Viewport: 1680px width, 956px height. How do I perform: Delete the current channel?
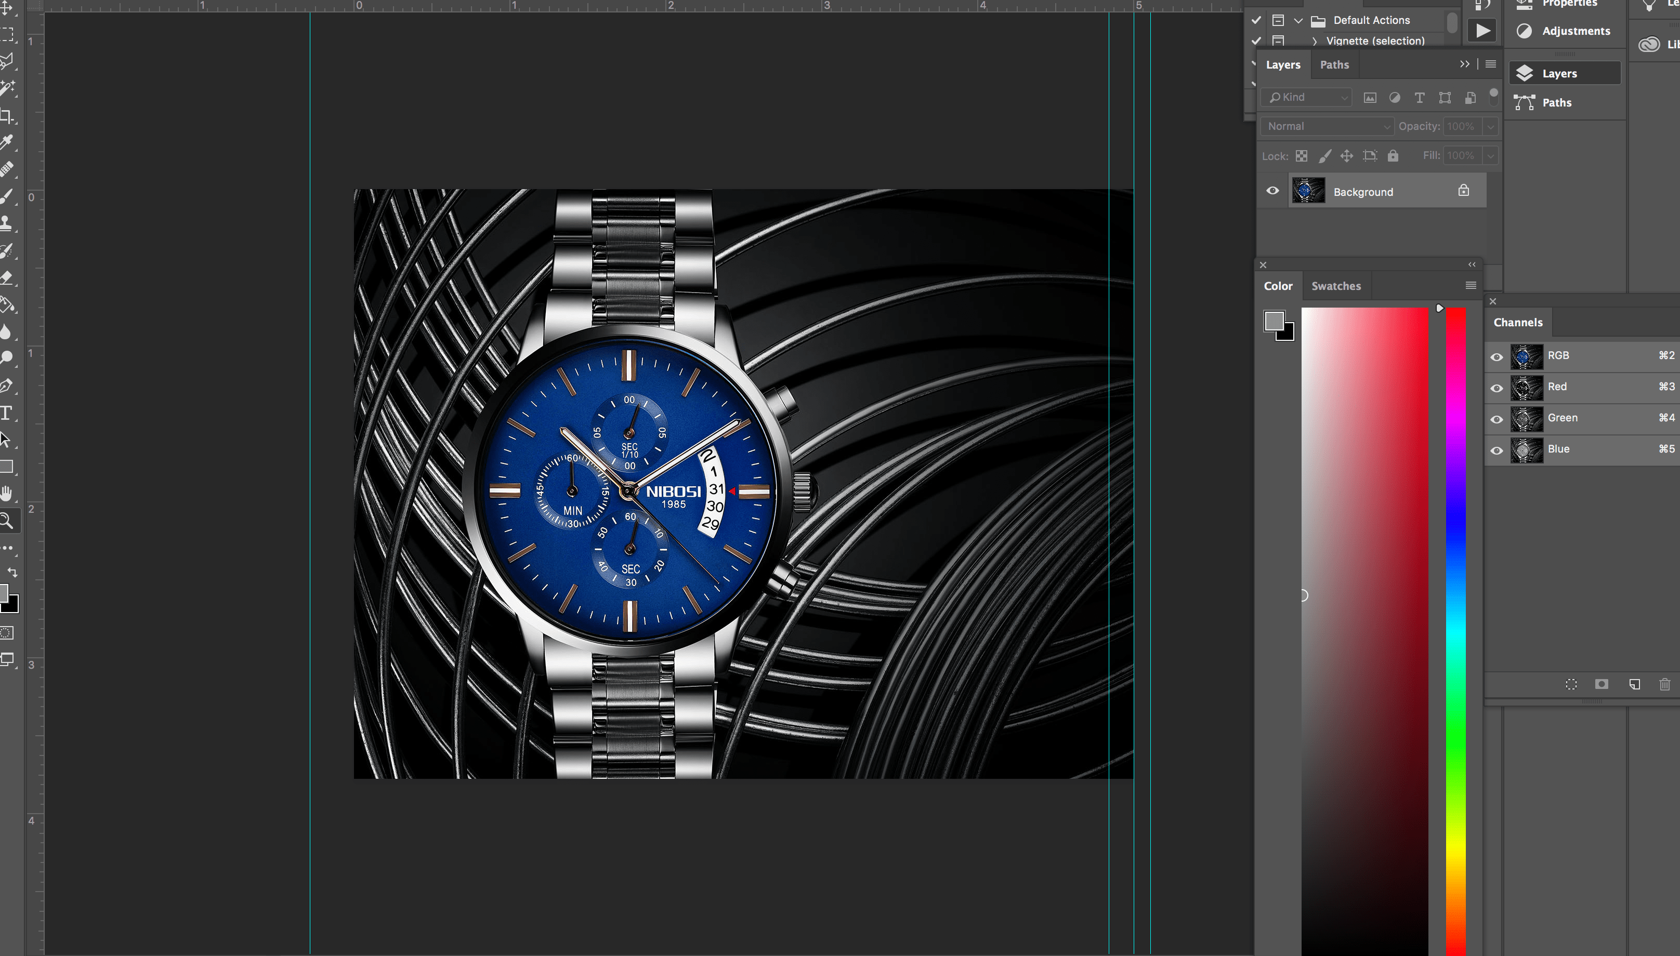pos(1664,684)
